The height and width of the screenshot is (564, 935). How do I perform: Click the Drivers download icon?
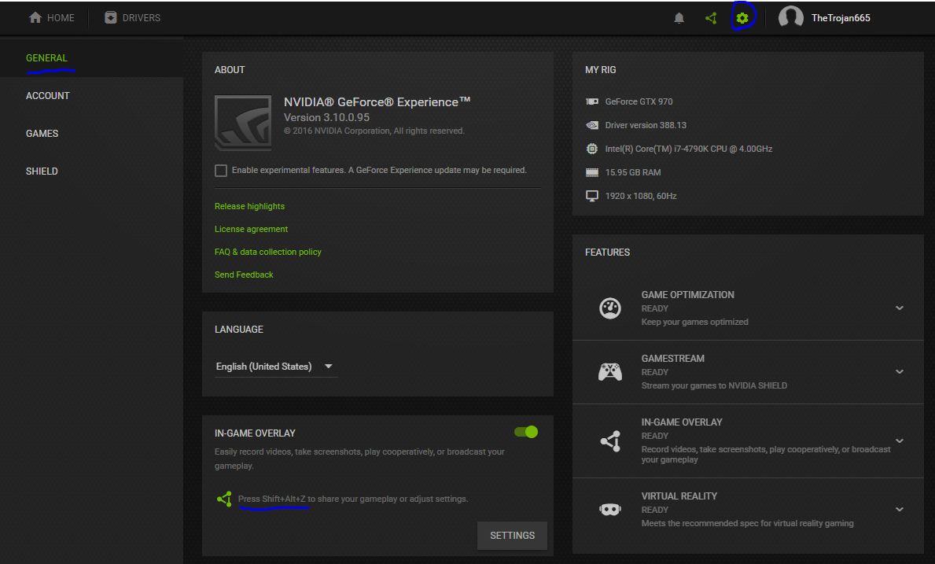click(110, 17)
